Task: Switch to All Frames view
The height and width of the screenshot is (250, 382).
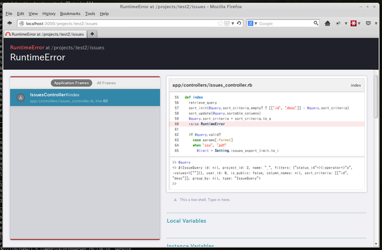Action: click(x=106, y=83)
